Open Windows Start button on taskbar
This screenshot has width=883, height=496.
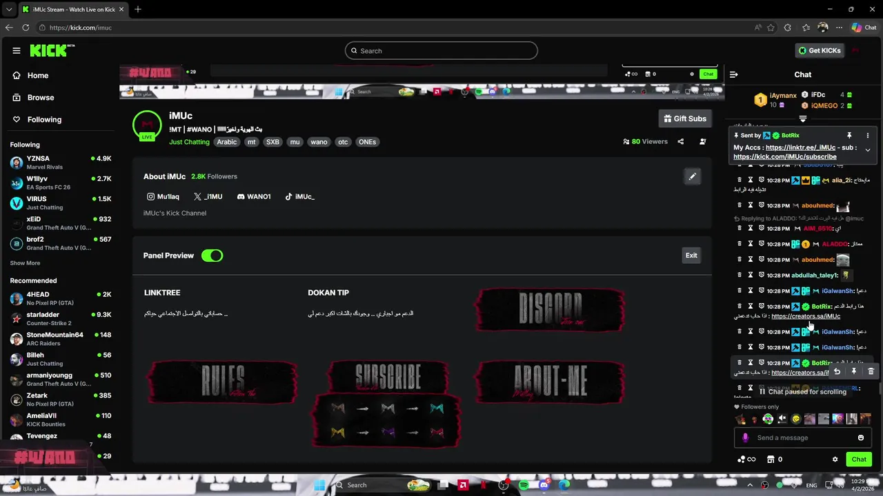[319, 485]
